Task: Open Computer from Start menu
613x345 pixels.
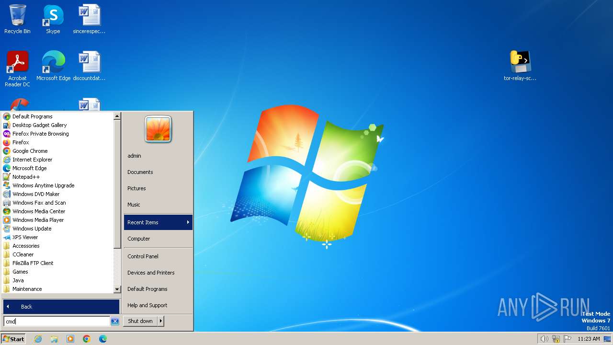Action: coord(158,239)
